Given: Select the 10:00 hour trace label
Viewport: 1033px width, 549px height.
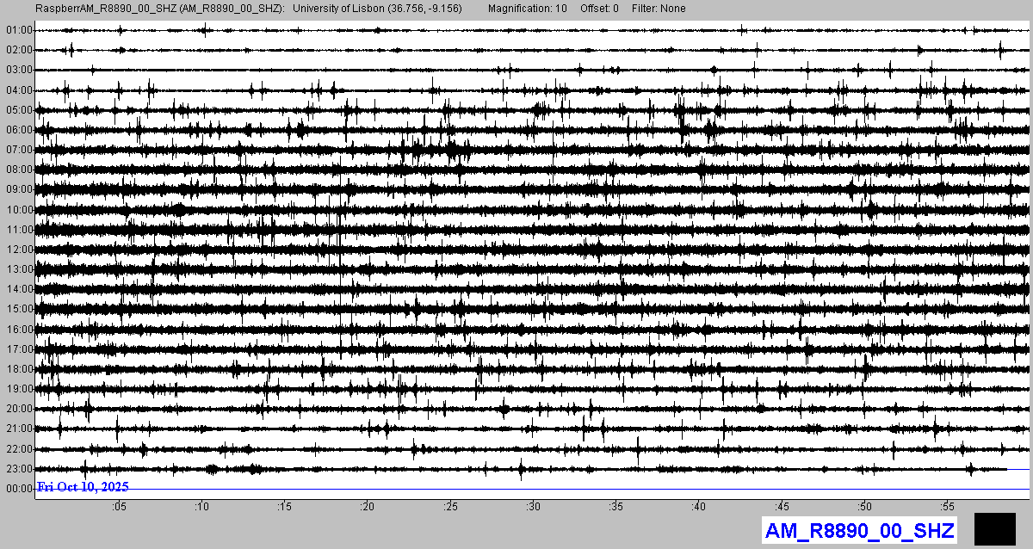Looking at the screenshot, I should click(18, 209).
